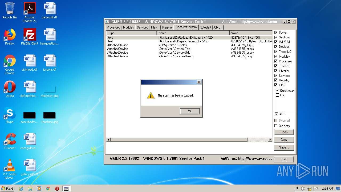341x192 pixels.
Task: Click the Scan button
Action: pyautogui.click(x=284, y=132)
